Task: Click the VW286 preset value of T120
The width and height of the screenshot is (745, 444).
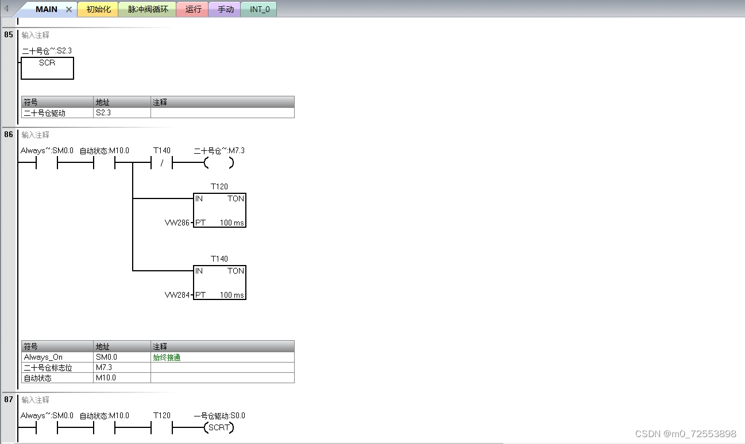Action: click(x=177, y=223)
